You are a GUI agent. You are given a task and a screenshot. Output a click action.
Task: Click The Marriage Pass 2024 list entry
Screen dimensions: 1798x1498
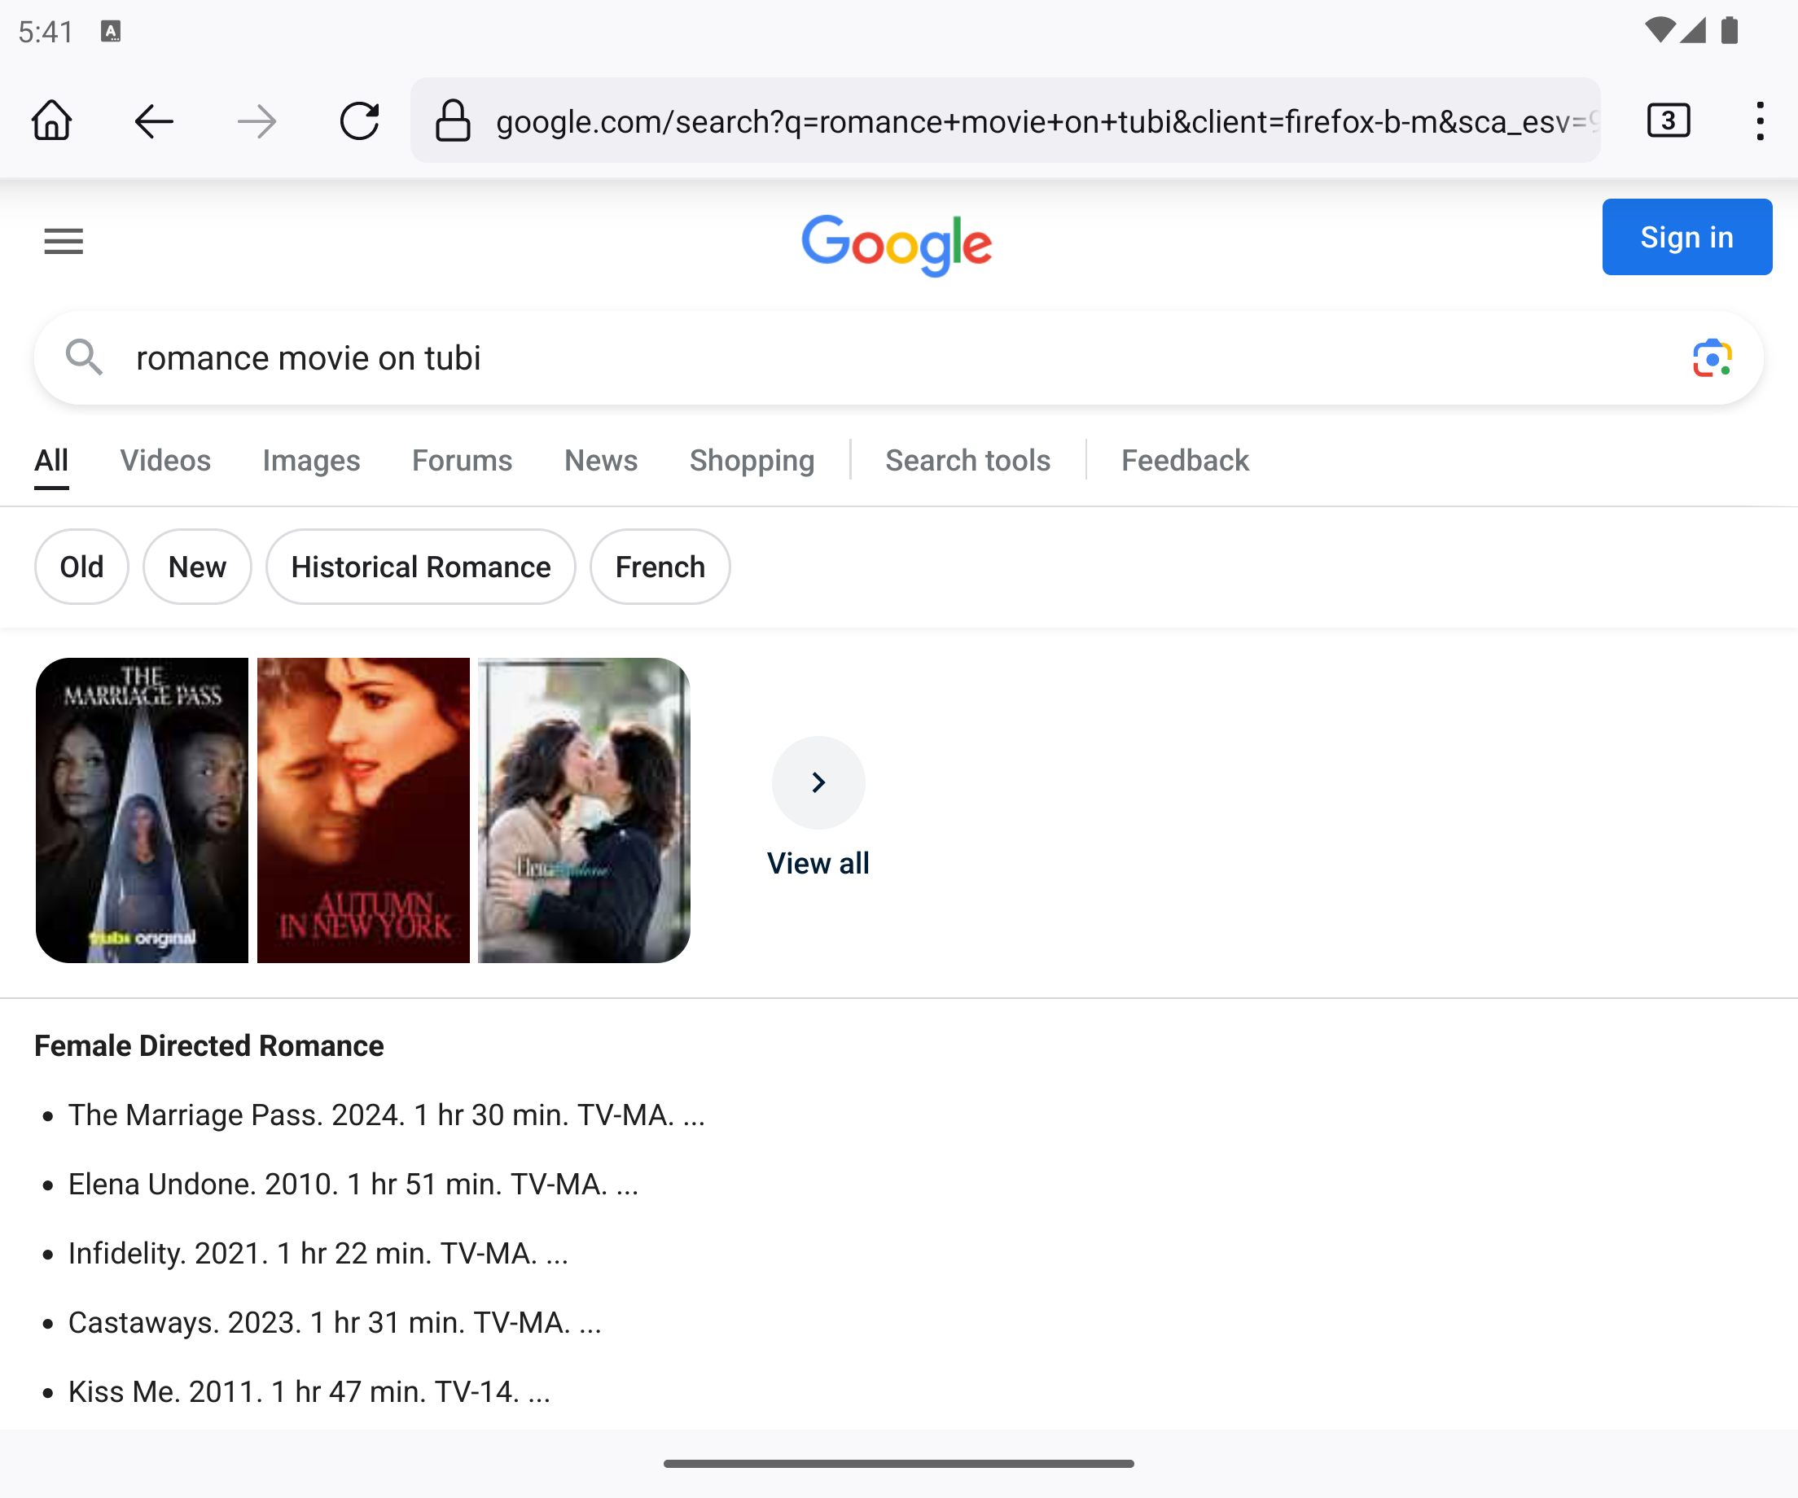click(387, 1115)
